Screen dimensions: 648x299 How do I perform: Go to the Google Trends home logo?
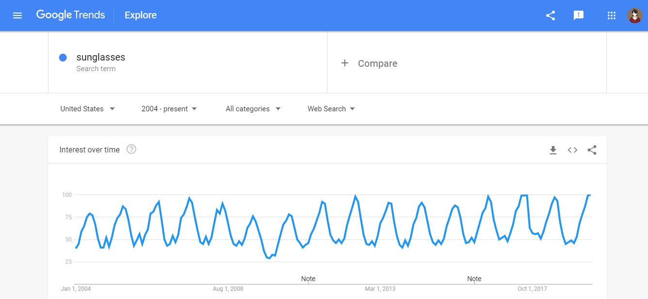[70, 15]
